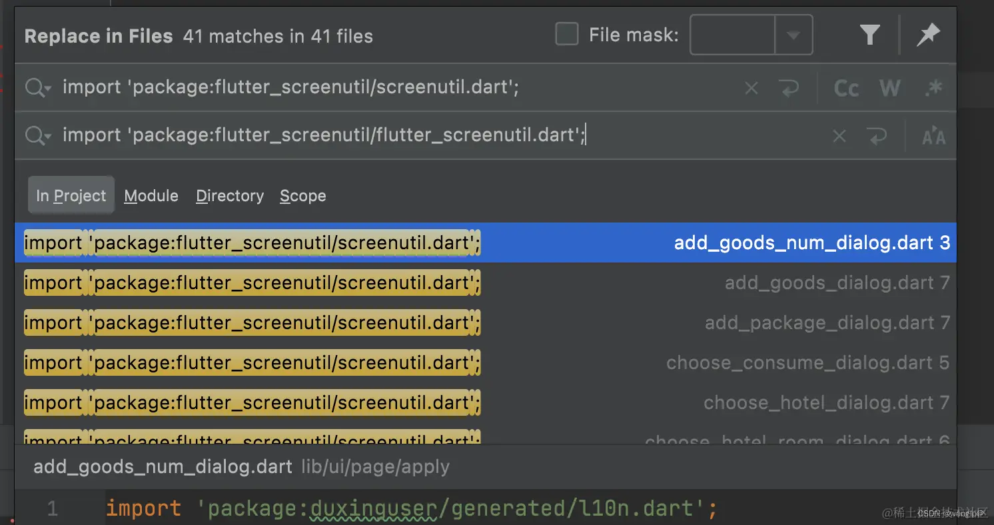Toggle Words (W) match option
Screen dimensions: 994x525
coord(889,88)
